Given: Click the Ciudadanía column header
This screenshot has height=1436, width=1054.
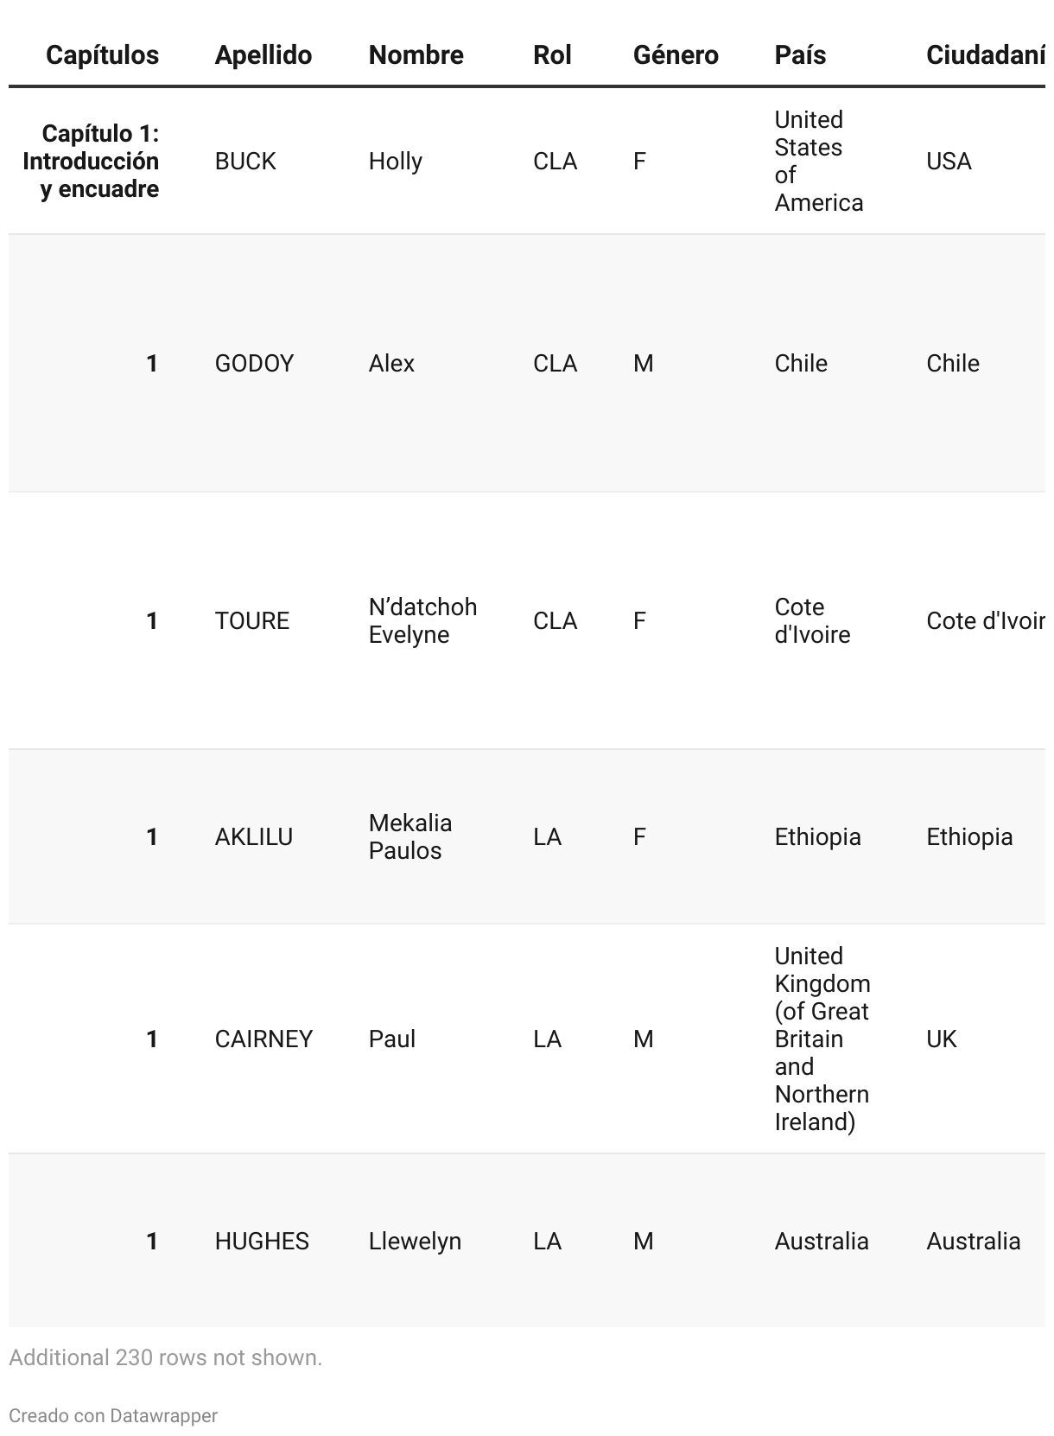Looking at the screenshot, I should click(x=985, y=55).
